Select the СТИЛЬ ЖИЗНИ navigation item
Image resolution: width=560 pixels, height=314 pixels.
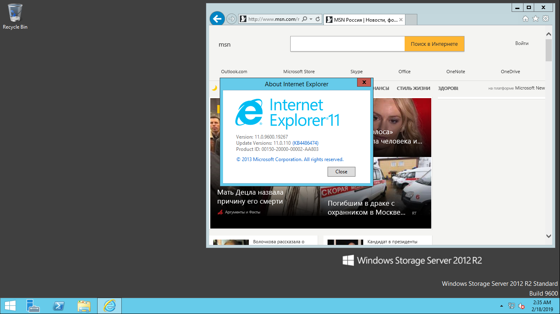(x=413, y=88)
